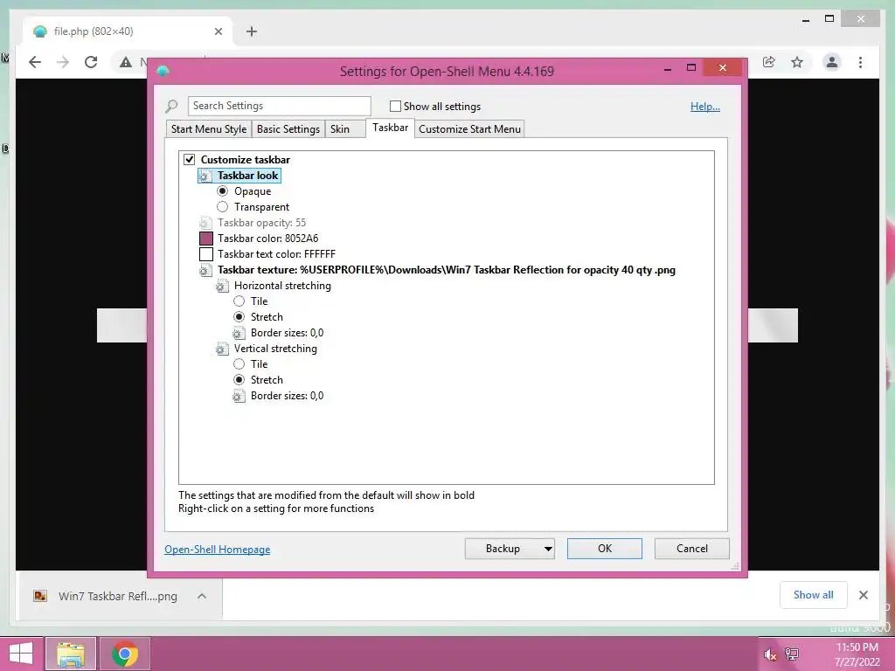Open File Explorer from the taskbar
Image resolution: width=895 pixels, height=671 pixels.
point(70,654)
